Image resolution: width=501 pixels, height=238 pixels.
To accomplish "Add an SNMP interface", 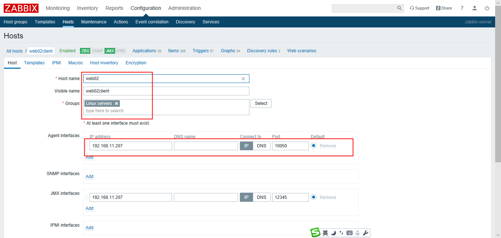I will (89, 177).
